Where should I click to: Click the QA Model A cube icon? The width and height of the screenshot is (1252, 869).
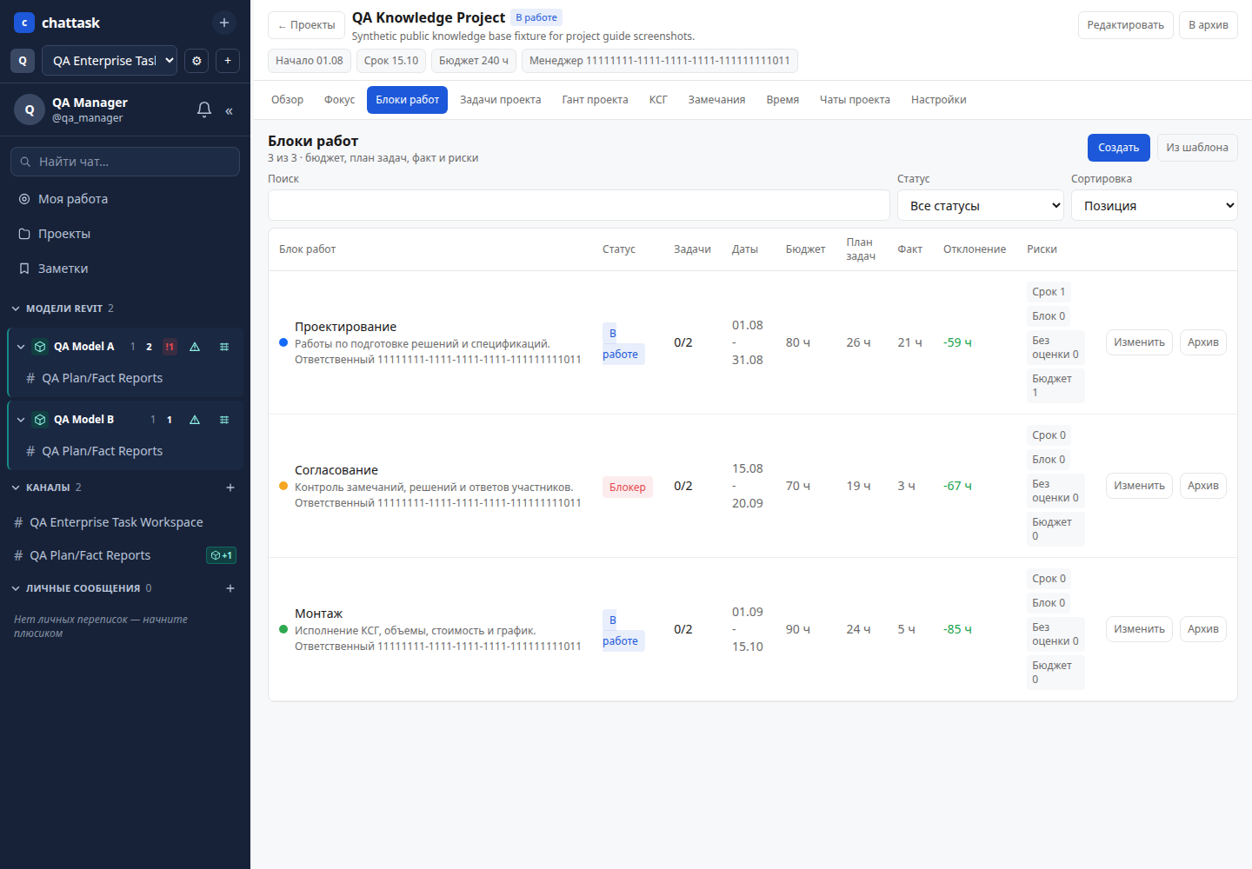tap(40, 347)
